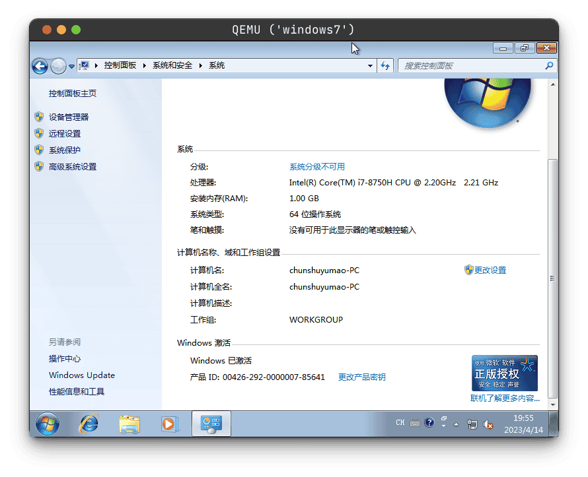
Task: Click the Show desktop button
Action: tap(554, 424)
